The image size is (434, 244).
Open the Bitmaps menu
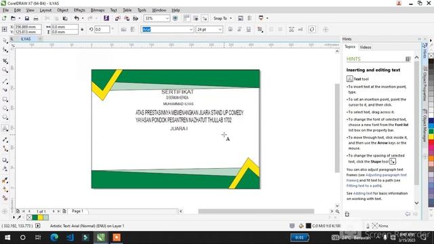click(98, 10)
